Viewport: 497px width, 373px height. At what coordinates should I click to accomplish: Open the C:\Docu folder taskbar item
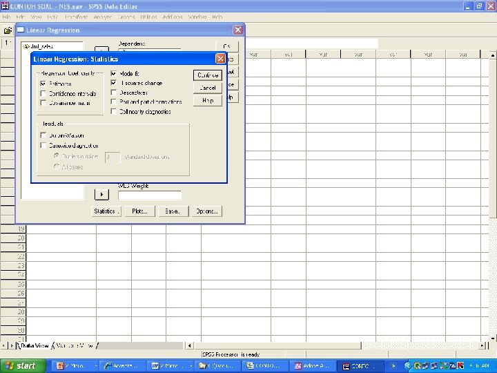(x=217, y=366)
